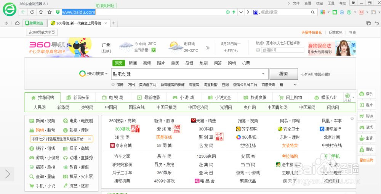Click the 360 browser logo

tap(10, 10)
